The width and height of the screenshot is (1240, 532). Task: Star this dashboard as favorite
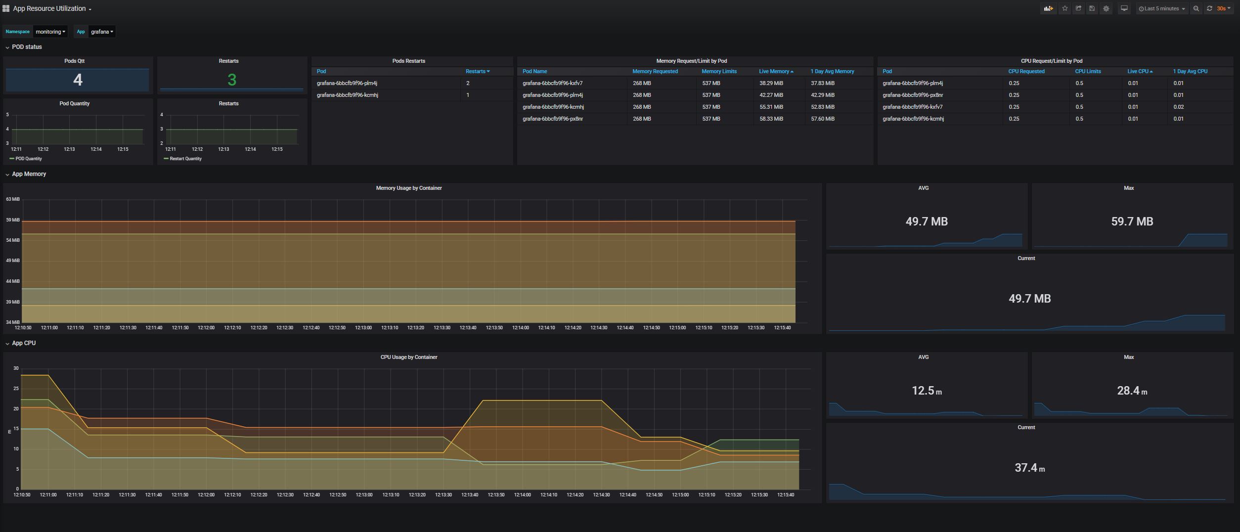coord(1065,8)
